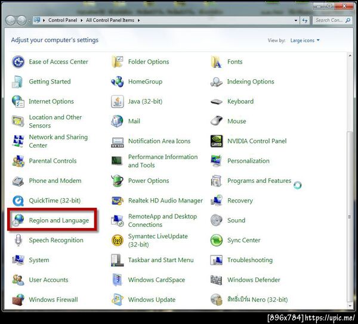Open the View by Large icons dropdown
Screen dimensions: 358x324
[x=305, y=40]
